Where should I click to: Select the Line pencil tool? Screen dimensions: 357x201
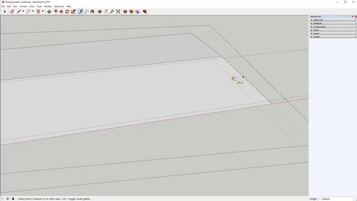point(18,11)
